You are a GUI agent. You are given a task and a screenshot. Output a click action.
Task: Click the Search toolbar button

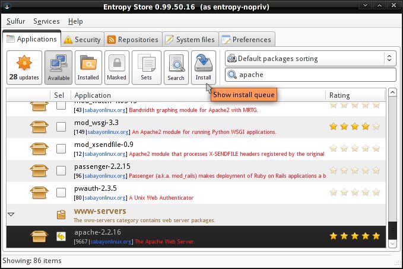tap(176, 68)
